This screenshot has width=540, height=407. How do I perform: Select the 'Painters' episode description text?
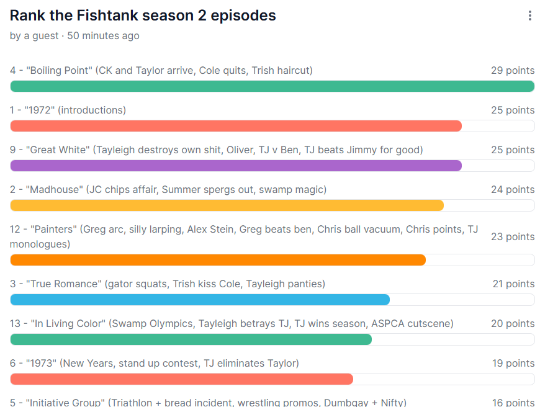coord(244,236)
